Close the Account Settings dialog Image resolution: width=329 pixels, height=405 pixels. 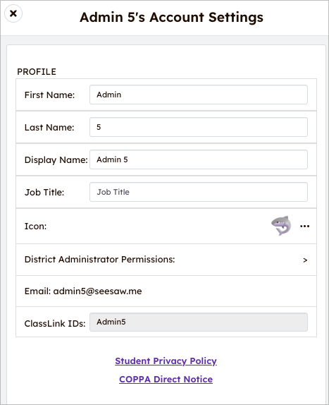13,13
